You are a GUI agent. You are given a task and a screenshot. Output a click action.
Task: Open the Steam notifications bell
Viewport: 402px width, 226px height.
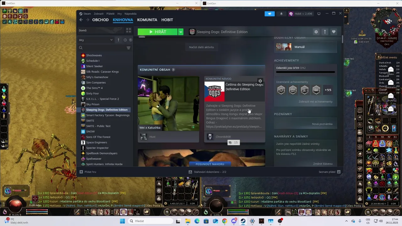tap(281, 14)
